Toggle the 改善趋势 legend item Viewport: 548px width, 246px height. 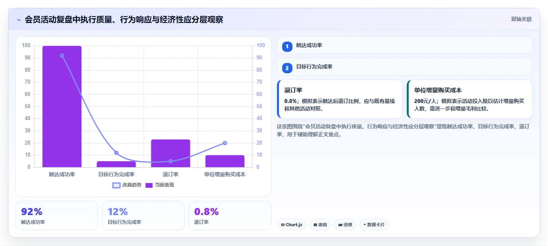(x=127, y=185)
